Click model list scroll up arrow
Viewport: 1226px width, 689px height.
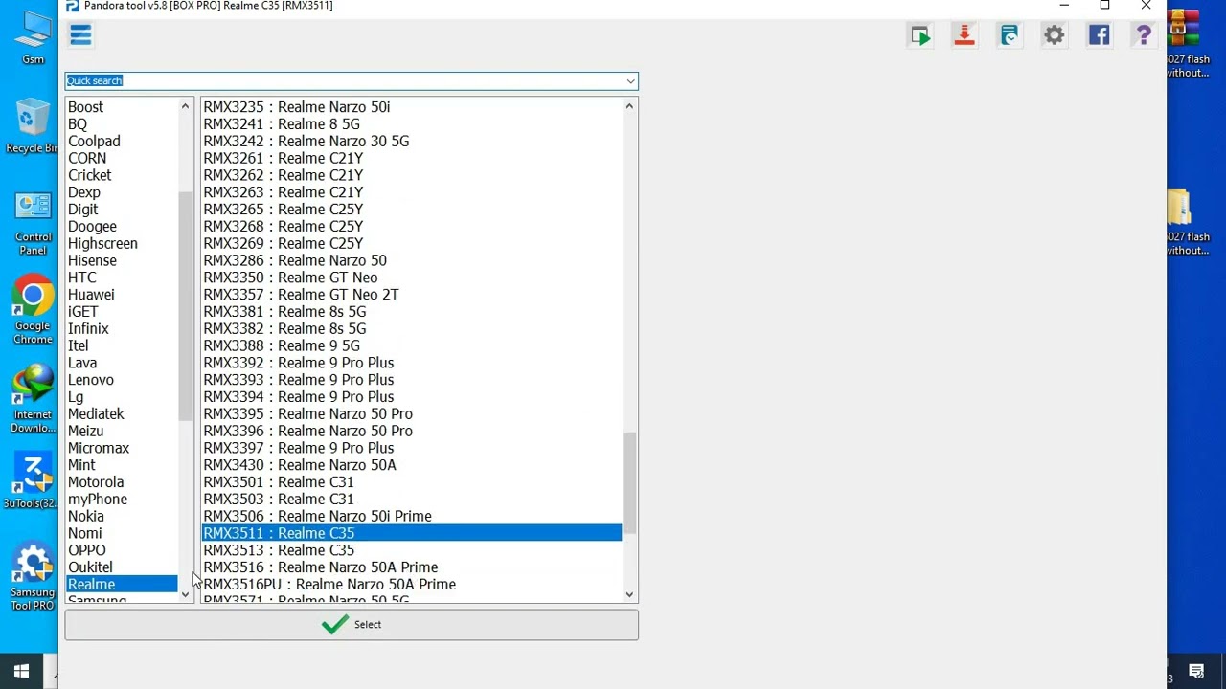tap(629, 106)
